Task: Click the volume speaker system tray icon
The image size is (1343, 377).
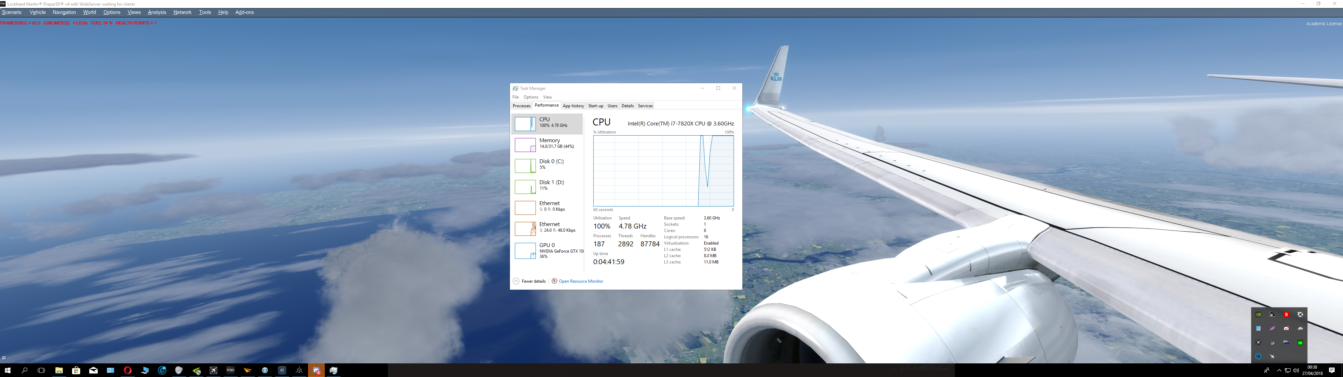Action: click(1296, 370)
